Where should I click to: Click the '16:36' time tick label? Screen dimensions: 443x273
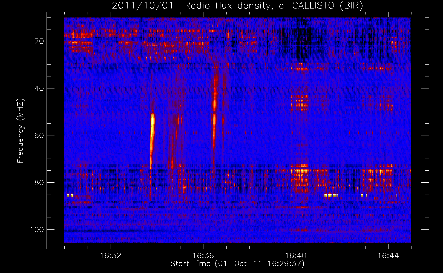pyautogui.click(x=203, y=256)
